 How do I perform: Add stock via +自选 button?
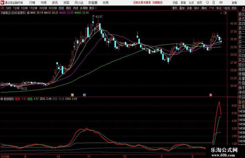[227, 8]
